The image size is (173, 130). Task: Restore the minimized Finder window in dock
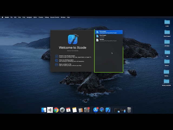[117, 110]
